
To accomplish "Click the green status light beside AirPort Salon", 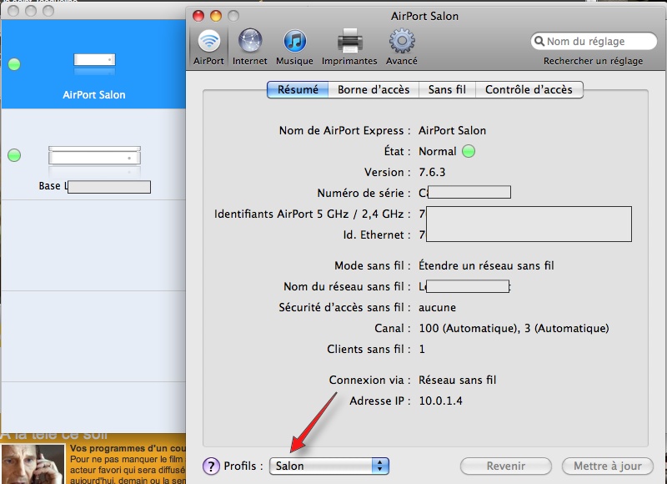I will tap(14, 64).
